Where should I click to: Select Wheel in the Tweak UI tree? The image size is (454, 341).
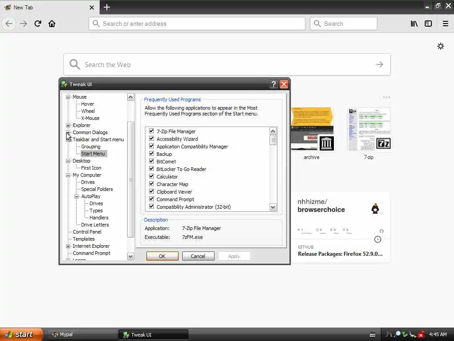(x=88, y=111)
